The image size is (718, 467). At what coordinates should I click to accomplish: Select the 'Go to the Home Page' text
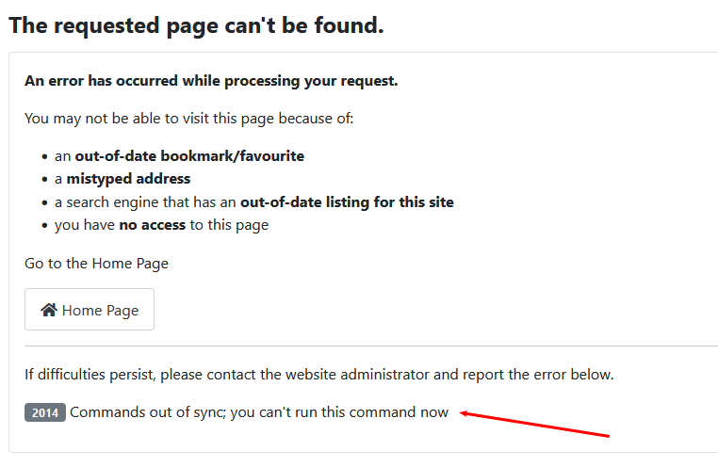coord(97,264)
